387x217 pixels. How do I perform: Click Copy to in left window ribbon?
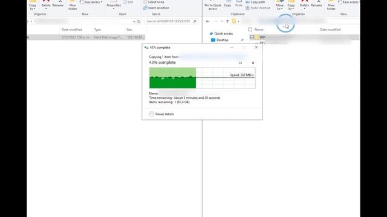(33, 5)
